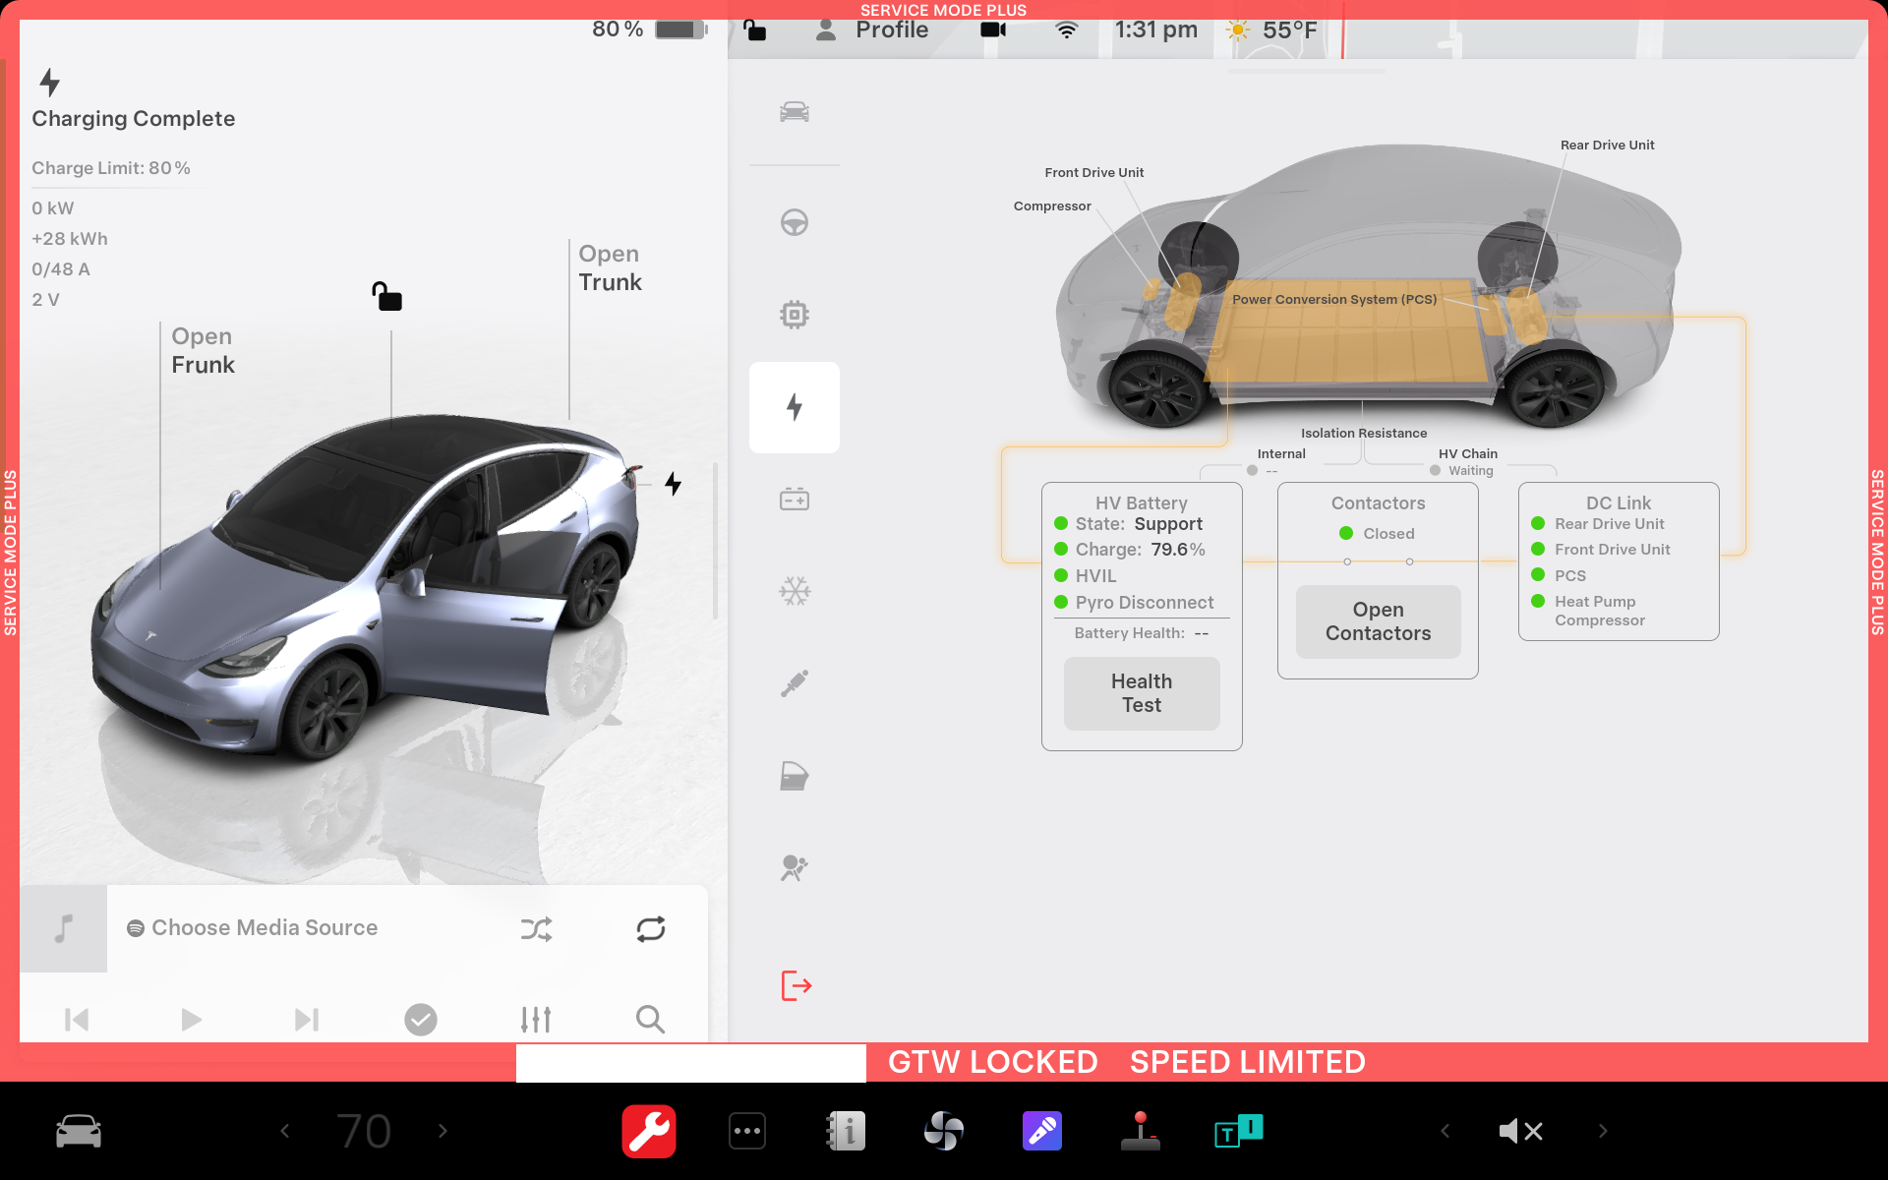Toggle shuffle in the media player
This screenshot has width=1888, height=1180.
(536, 929)
